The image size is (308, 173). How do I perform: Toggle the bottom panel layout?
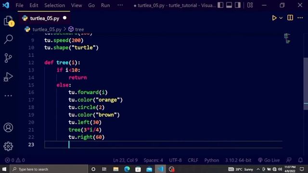point(229,5)
